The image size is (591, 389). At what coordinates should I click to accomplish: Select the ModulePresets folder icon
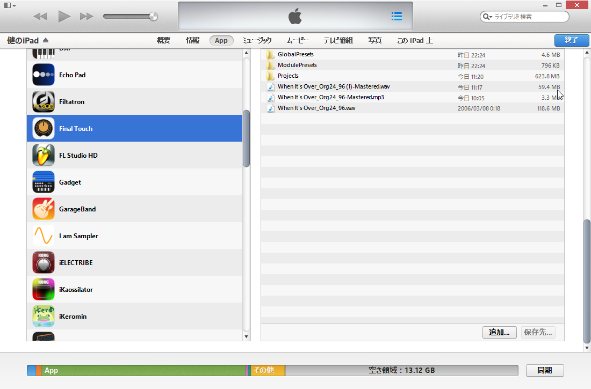tap(270, 65)
